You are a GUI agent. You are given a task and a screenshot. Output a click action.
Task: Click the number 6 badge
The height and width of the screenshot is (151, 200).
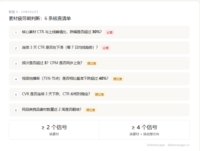pos(16,110)
